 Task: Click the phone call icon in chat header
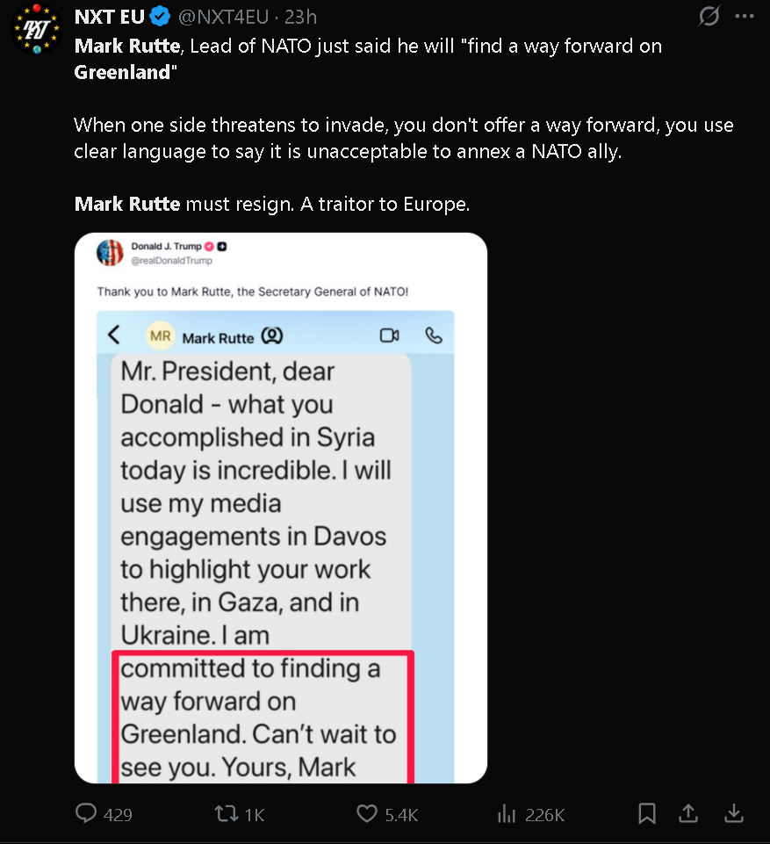(434, 335)
